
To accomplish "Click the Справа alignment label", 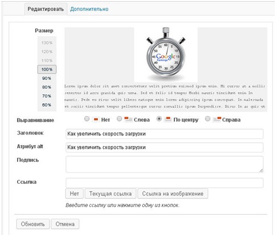I will (x=232, y=120).
